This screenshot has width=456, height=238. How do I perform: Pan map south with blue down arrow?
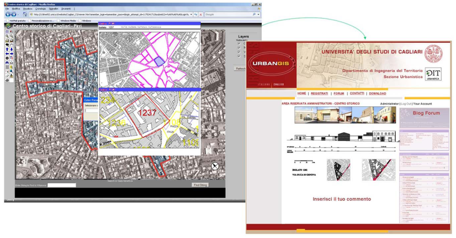(12, 49)
